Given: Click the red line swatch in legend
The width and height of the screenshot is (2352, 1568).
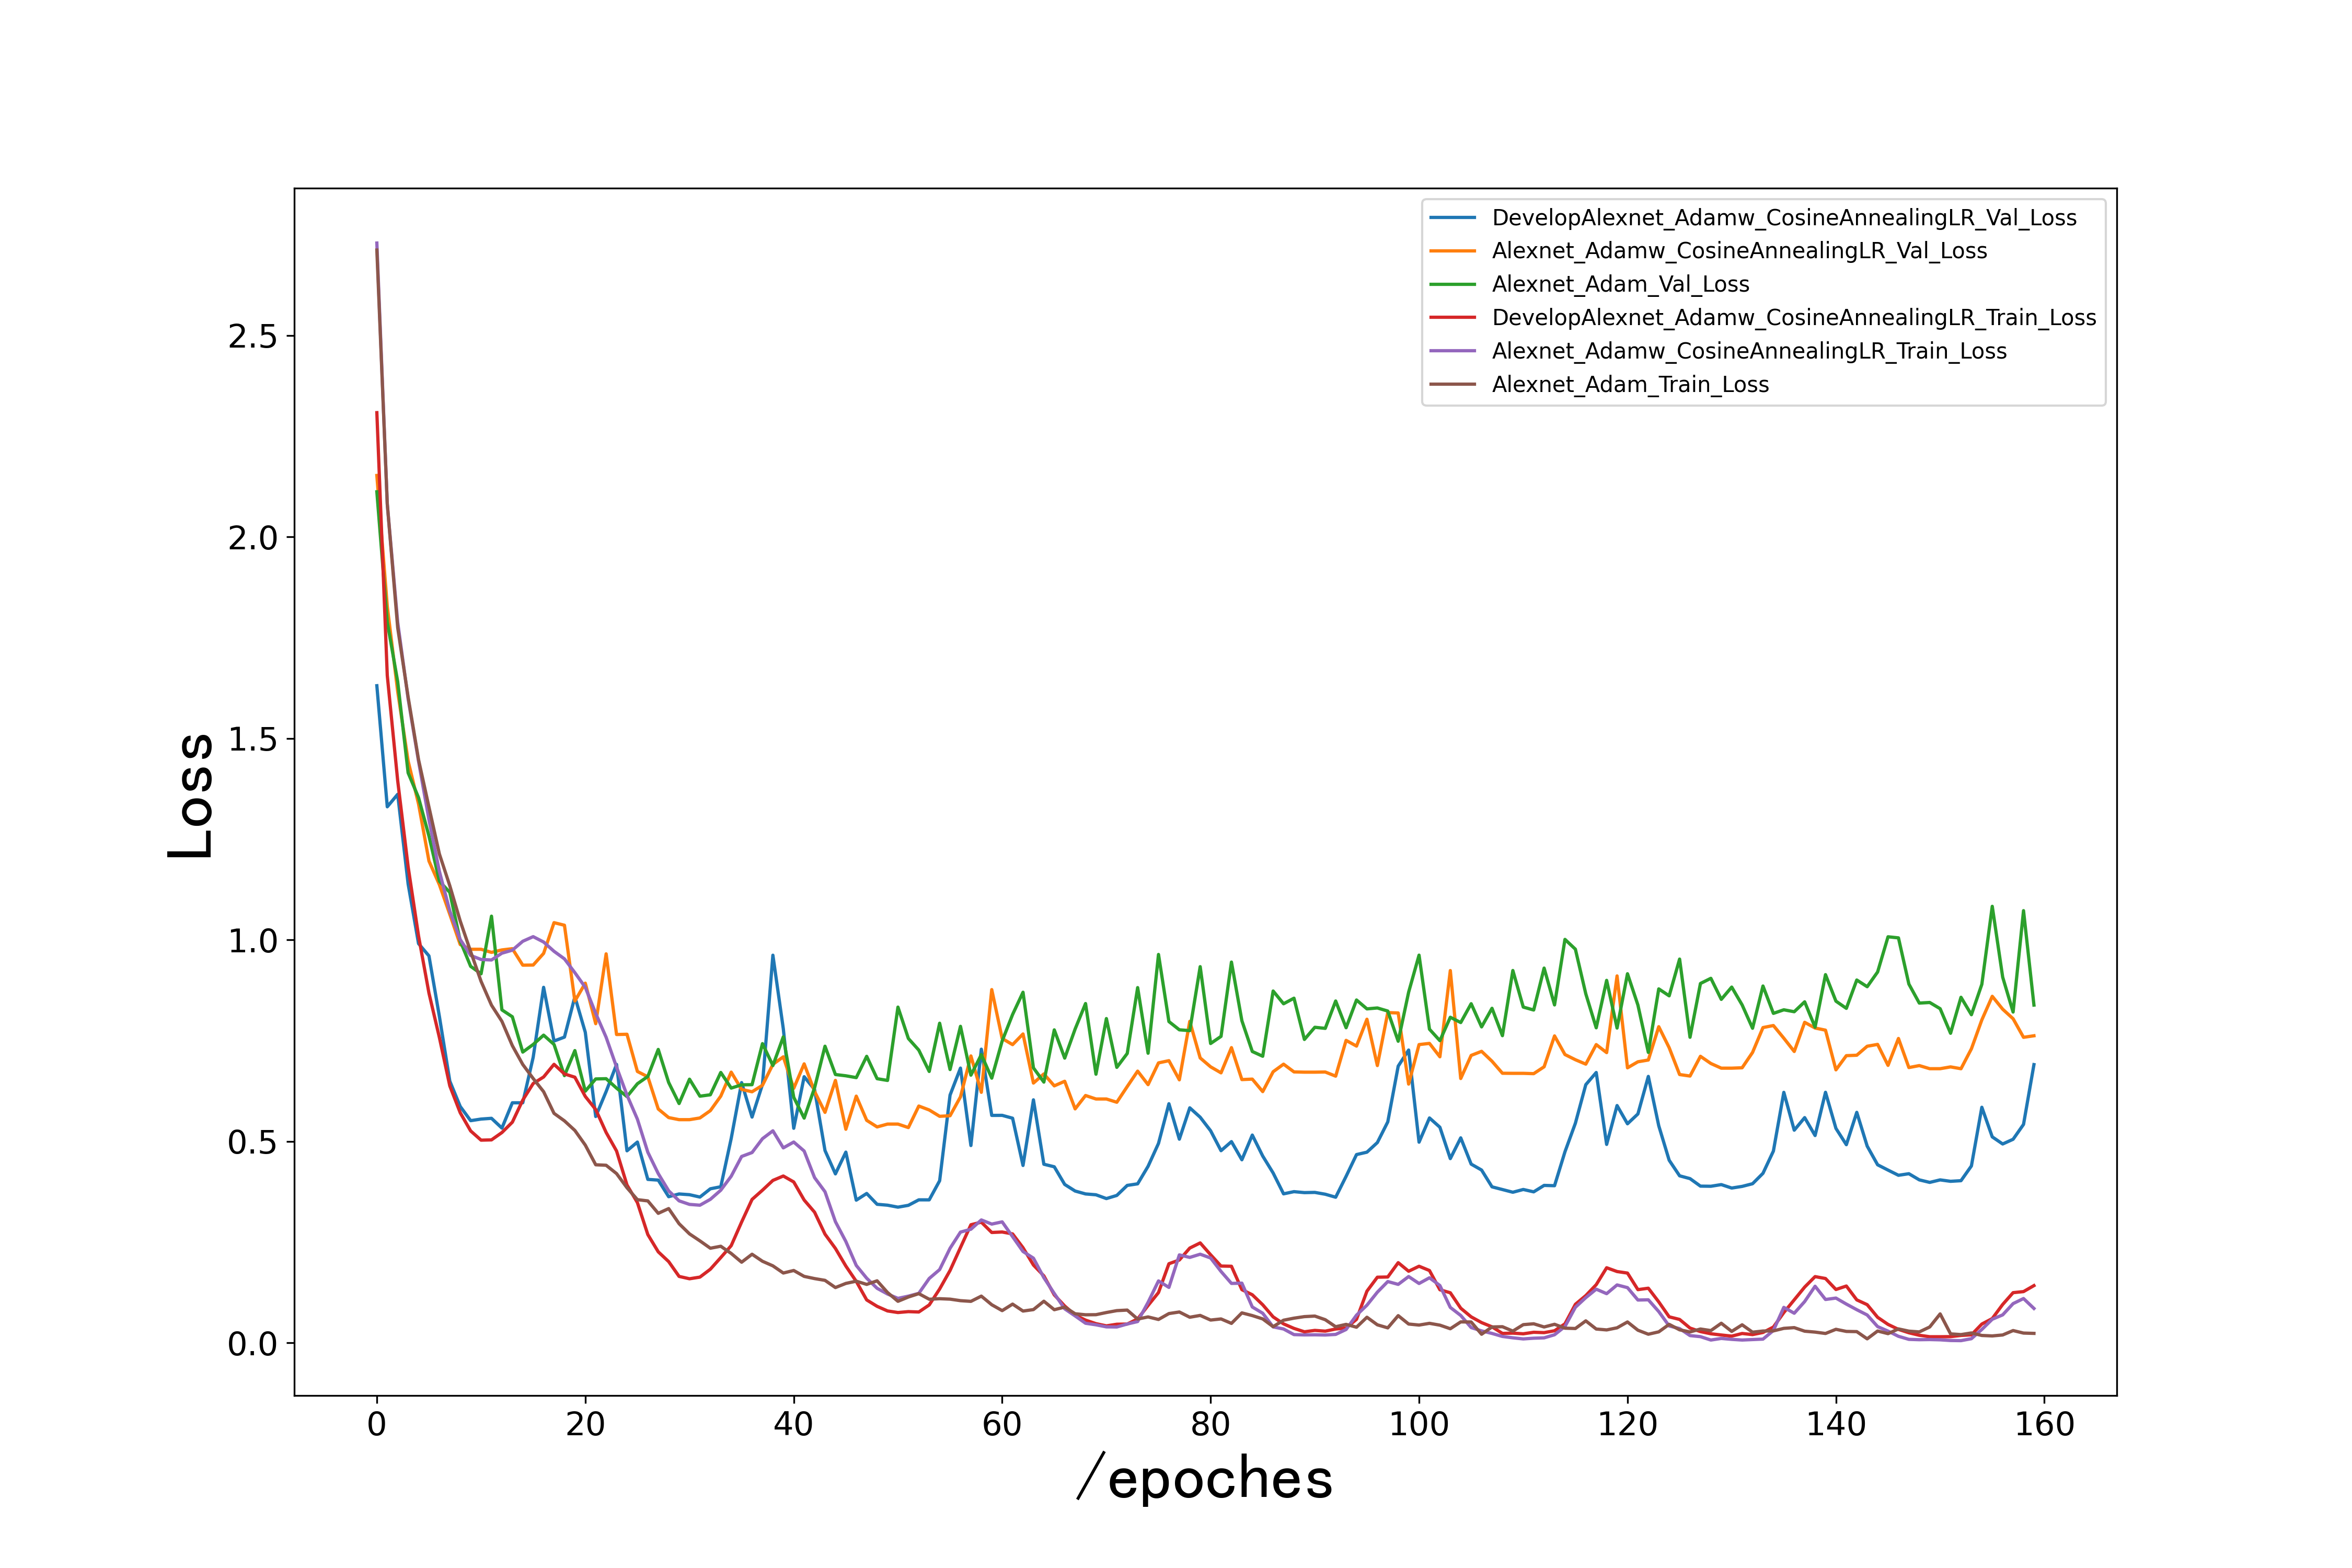Looking at the screenshot, I should click(1453, 318).
